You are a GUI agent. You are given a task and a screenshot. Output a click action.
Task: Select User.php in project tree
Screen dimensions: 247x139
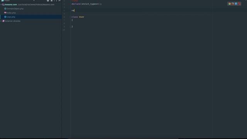11,17
